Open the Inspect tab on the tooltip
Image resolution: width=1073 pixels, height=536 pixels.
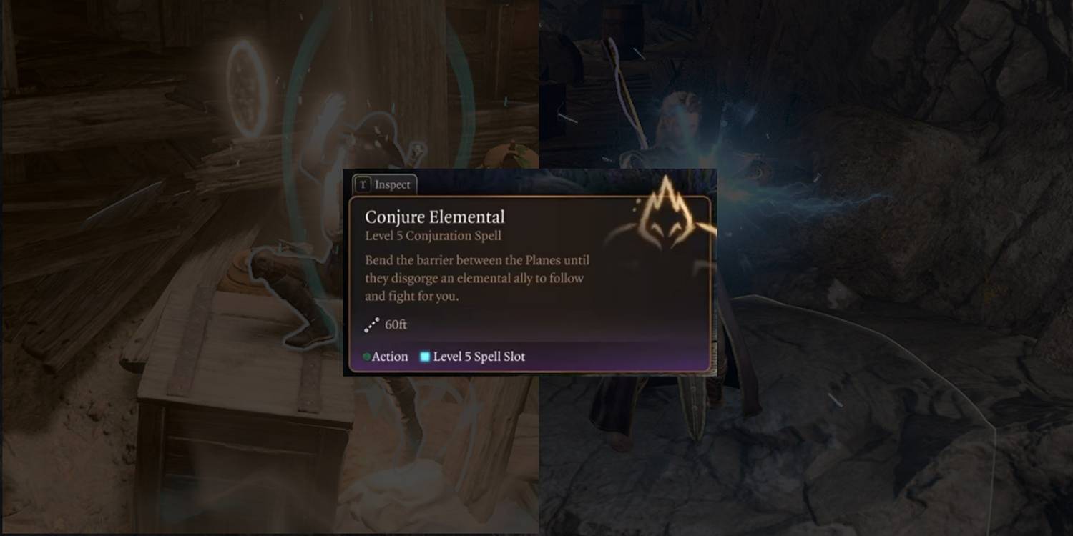(384, 184)
